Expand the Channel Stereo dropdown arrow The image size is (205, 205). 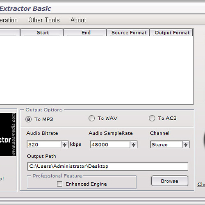pyautogui.click(x=186, y=145)
